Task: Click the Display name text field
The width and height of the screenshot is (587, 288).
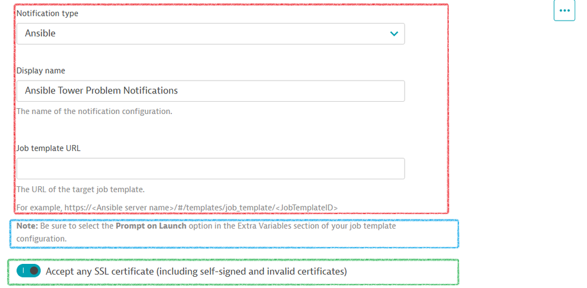Action: pos(210,91)
